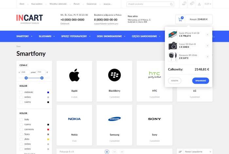Screen dimensions: 229x154
Task: Click the SPRAWDZIĆ checkout button
Action: click(201, 81)
